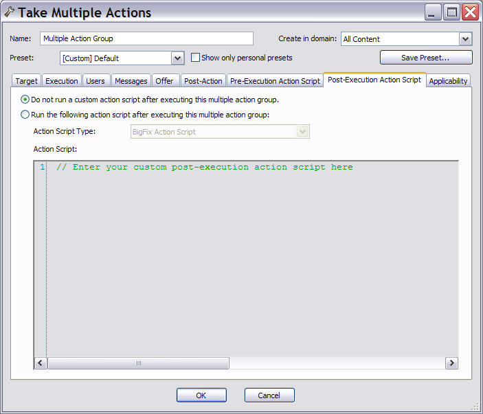Viewport: 483px width, 414px height.
Task: Open the Create in domain dropdown
Action: pyautogui.click(x=465, y=39)
